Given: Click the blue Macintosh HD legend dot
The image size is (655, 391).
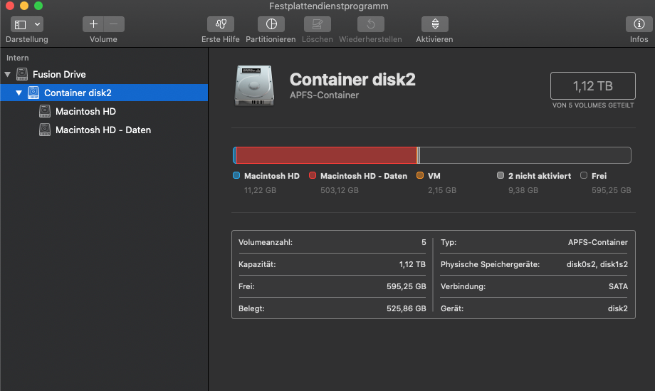Looking at the screenshot, I should 236,176.
